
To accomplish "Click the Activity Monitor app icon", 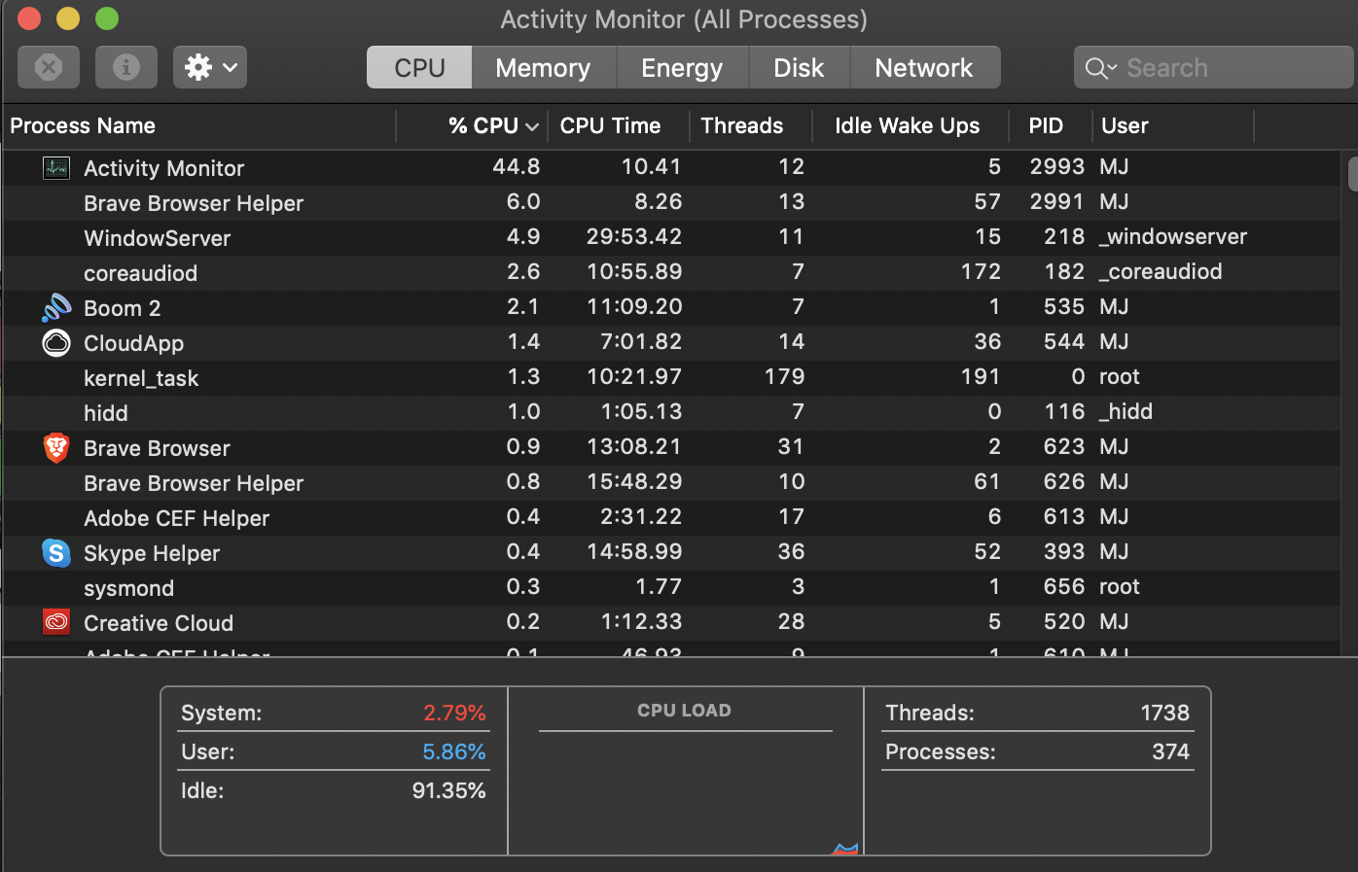I will [56, 168].
